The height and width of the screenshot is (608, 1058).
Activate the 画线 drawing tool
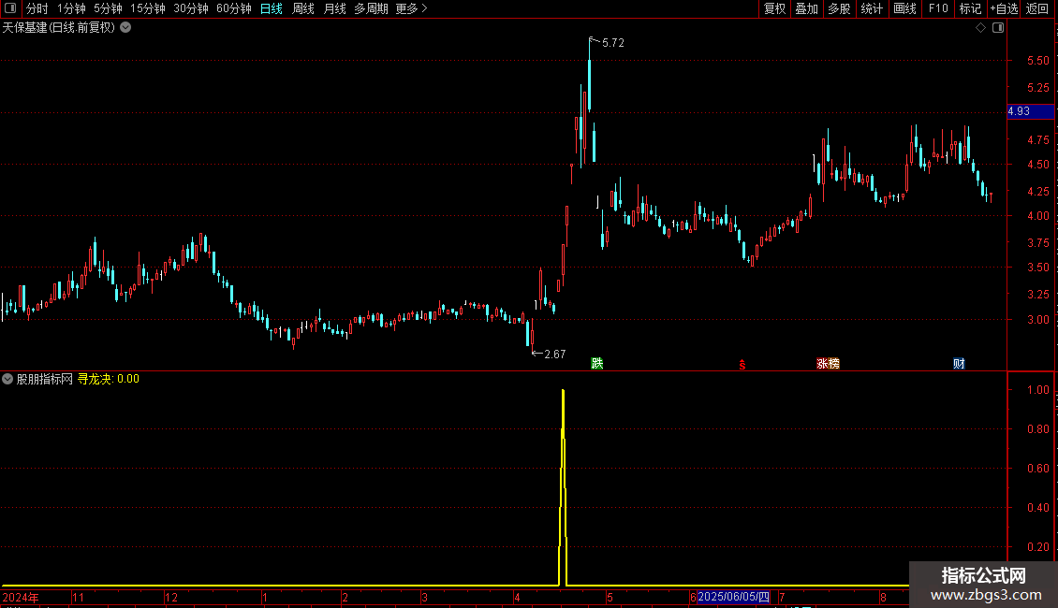(904, 8)
